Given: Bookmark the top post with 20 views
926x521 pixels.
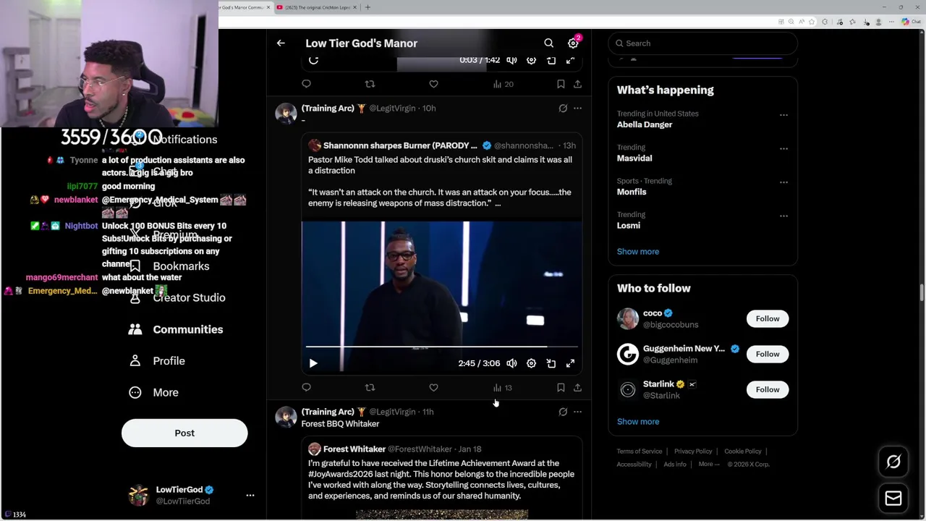Looking at the screenshot, I should click(x=561, y=84).
